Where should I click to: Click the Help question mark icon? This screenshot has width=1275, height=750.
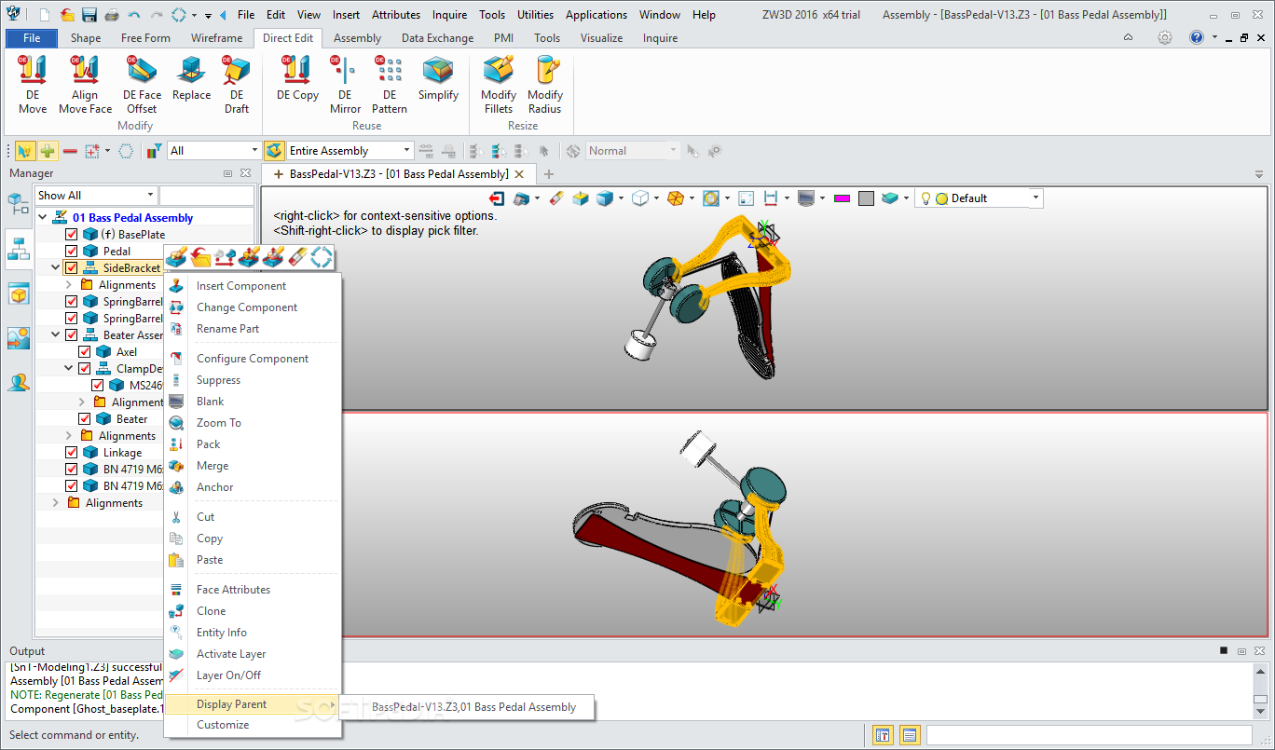pyautogui.click(x=1197, y=38)
